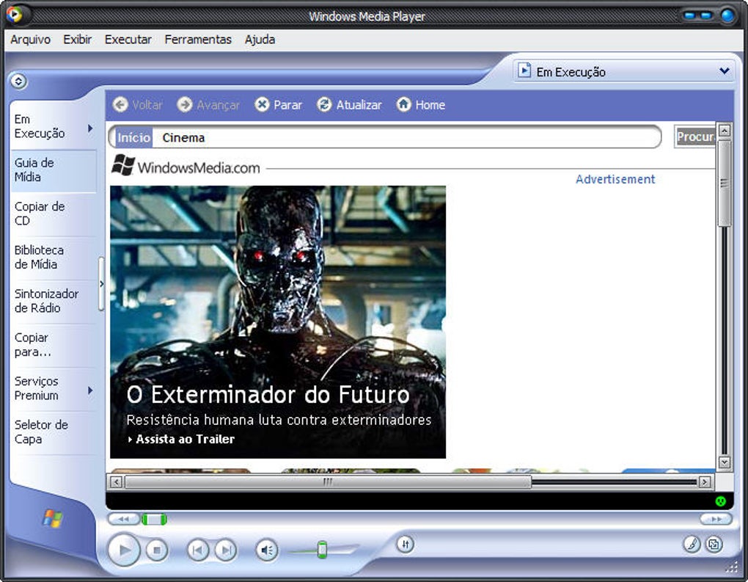Click Atualizar refresh button

(x=349, y=104)
